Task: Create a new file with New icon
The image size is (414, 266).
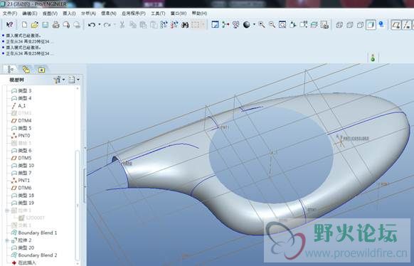Action: click(24, 25)
